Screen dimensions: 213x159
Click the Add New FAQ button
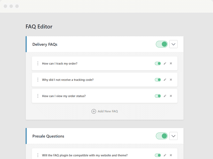[105, 111]
